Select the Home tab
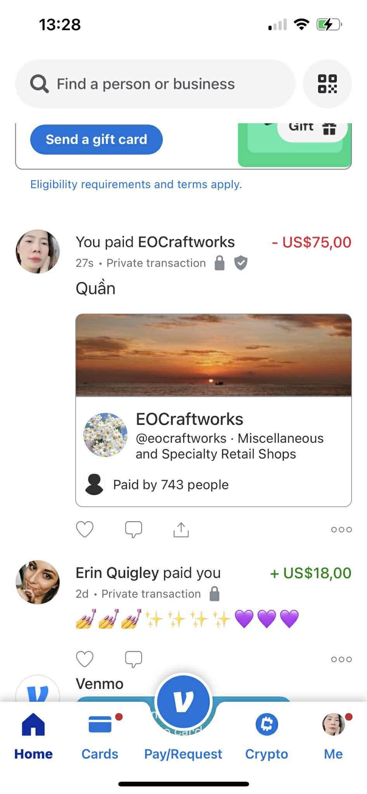Screen dimensions: 367x794 (33, 737)
